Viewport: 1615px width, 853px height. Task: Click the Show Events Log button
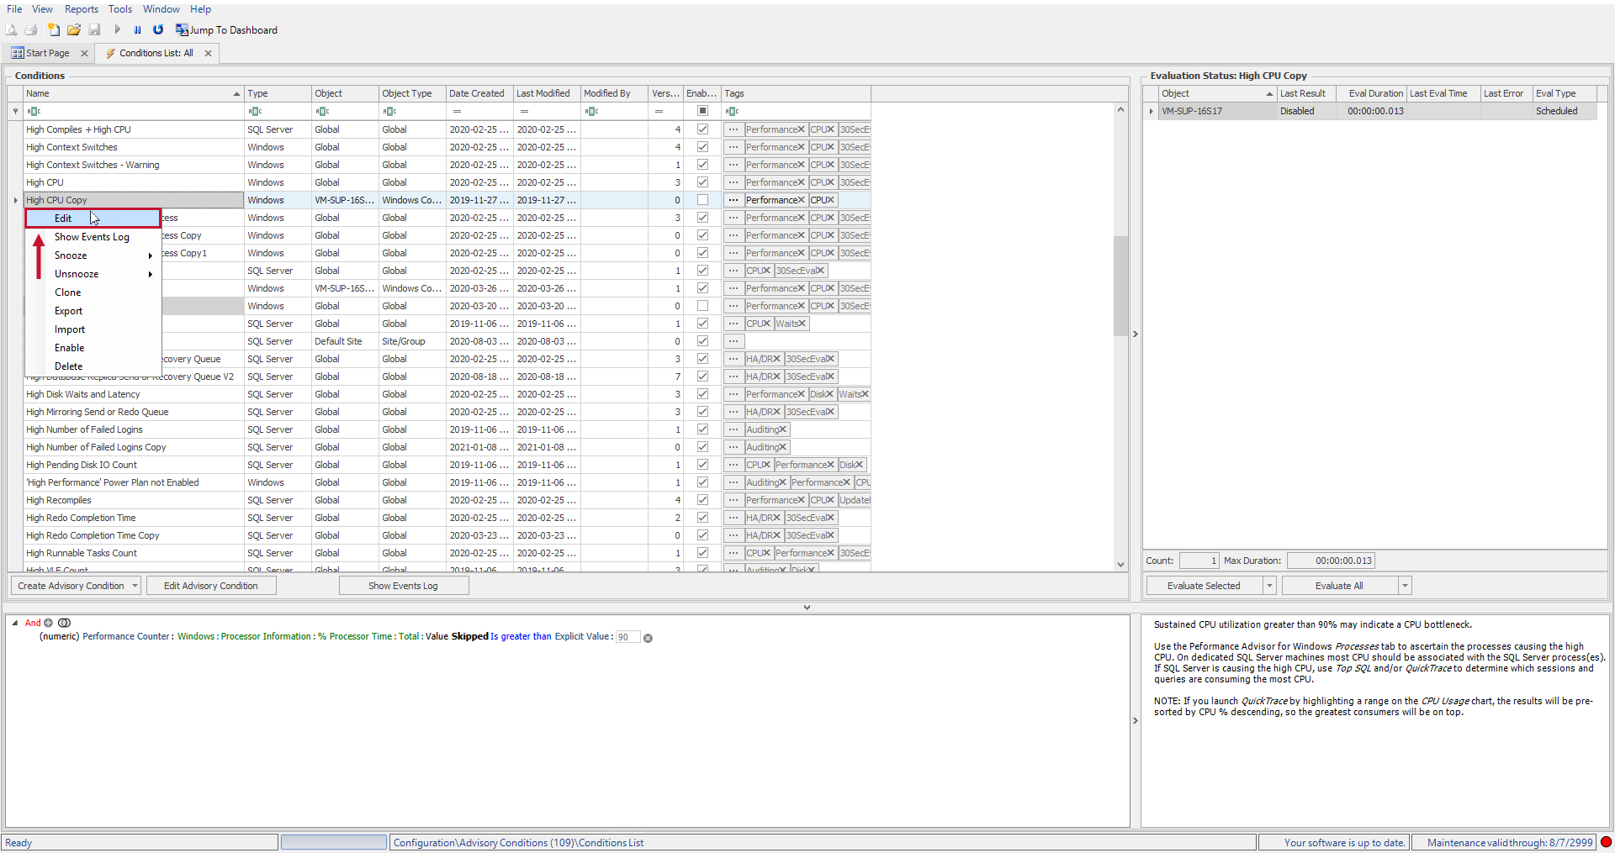click(404, 585)
